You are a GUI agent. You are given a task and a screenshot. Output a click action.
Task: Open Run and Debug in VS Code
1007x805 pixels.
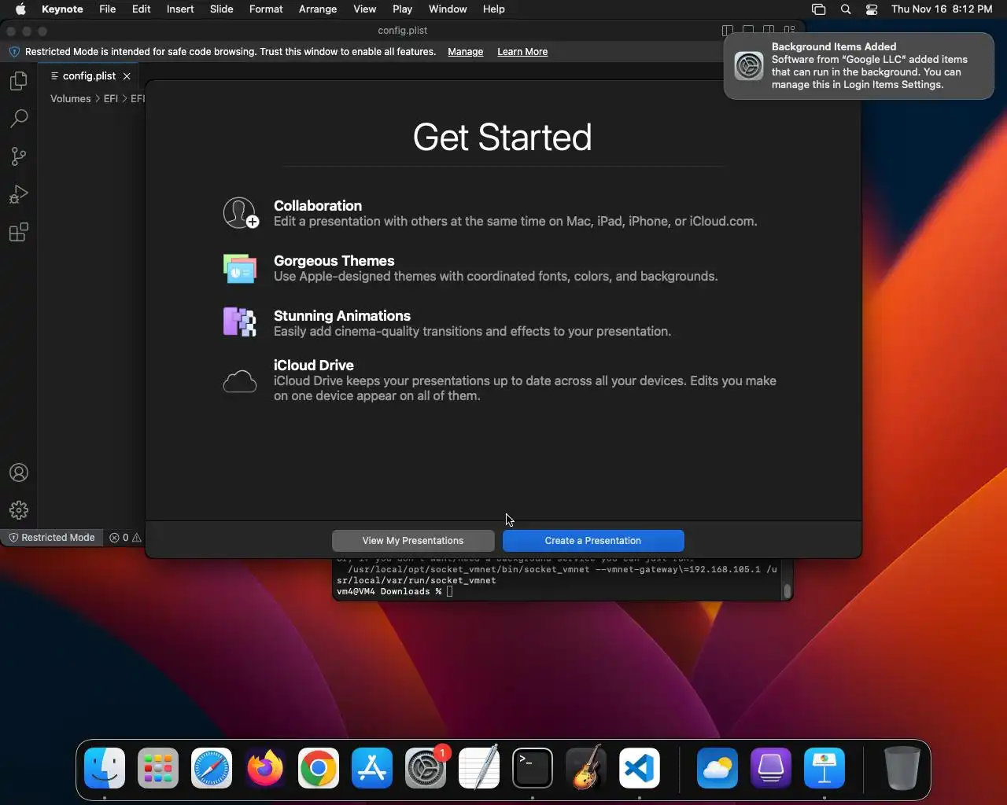pyautogui.click(x=19, y=194)
